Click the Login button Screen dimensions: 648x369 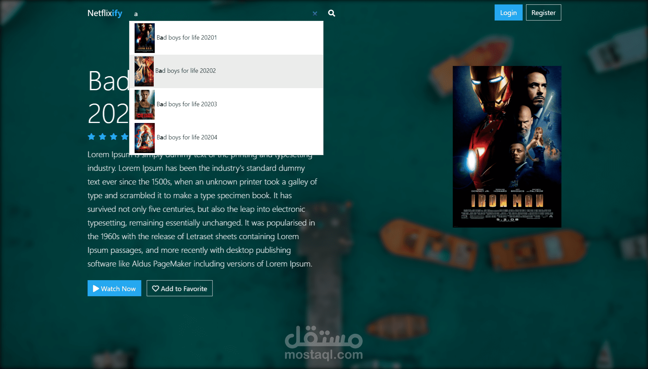coord(508,13)
